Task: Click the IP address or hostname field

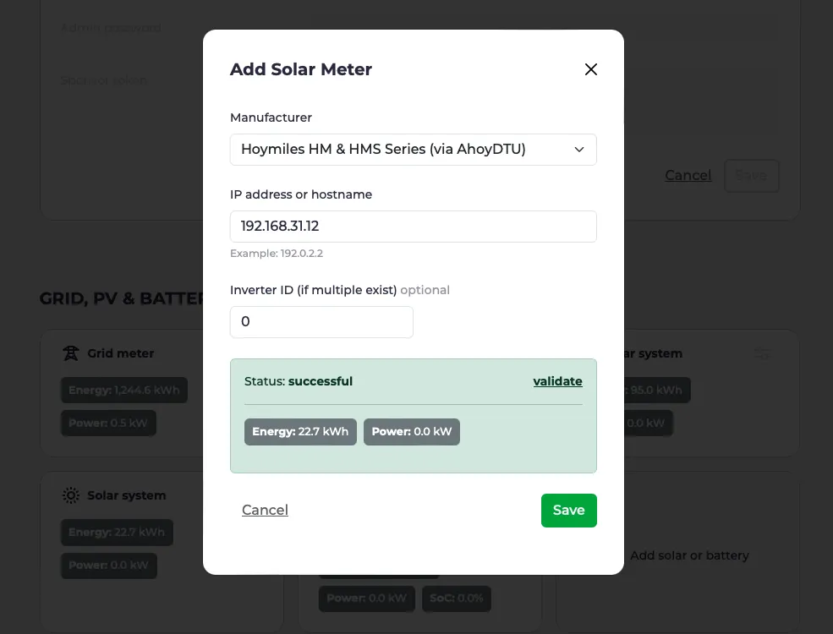Action: (413, 227)
